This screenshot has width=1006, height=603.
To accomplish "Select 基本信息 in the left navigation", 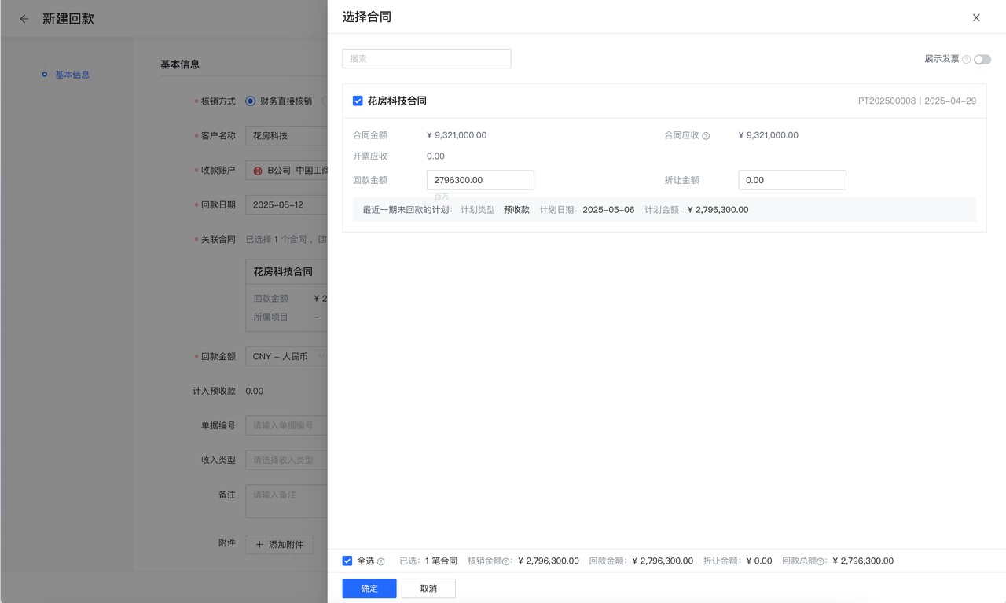I will tap(72, 75).
